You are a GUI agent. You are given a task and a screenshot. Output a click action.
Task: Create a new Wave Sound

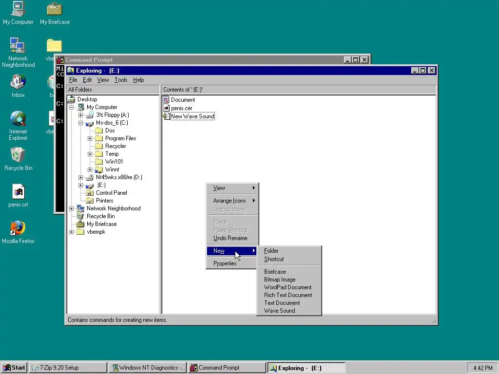[x=289, y=311]
